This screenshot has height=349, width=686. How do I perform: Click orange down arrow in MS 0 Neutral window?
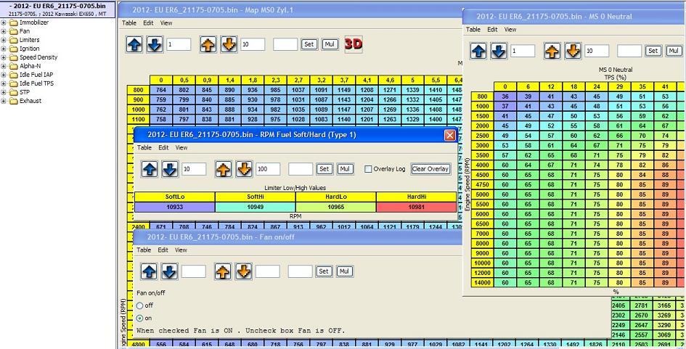pyautogui.click(x=572, y=51)
